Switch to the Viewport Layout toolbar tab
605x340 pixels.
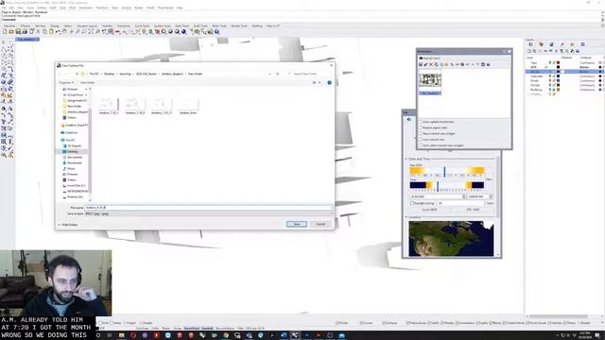click(x=87, y=25)
